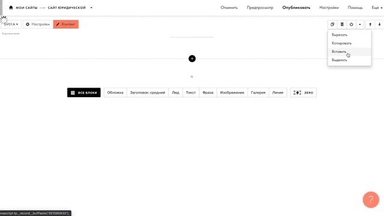Move the block down with arrow
This screenshot has width=384, height=216.
coord(379,24)
